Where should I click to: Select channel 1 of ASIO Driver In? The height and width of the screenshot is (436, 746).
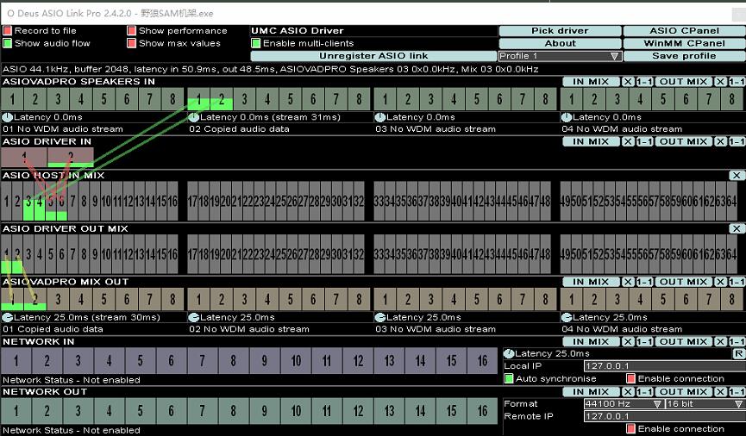click(x=24, y=158)
